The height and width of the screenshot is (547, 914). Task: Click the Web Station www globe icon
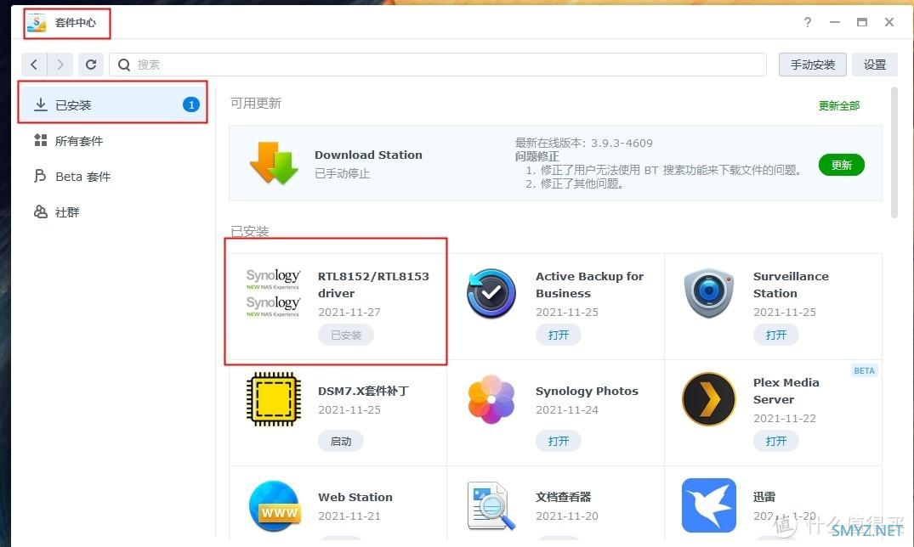click(x=274, y=505)
